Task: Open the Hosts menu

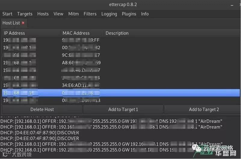Action: tap(43, 14)
